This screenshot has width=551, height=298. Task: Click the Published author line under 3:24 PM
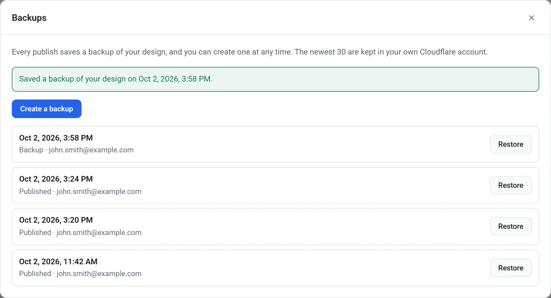tap(80, 191)
